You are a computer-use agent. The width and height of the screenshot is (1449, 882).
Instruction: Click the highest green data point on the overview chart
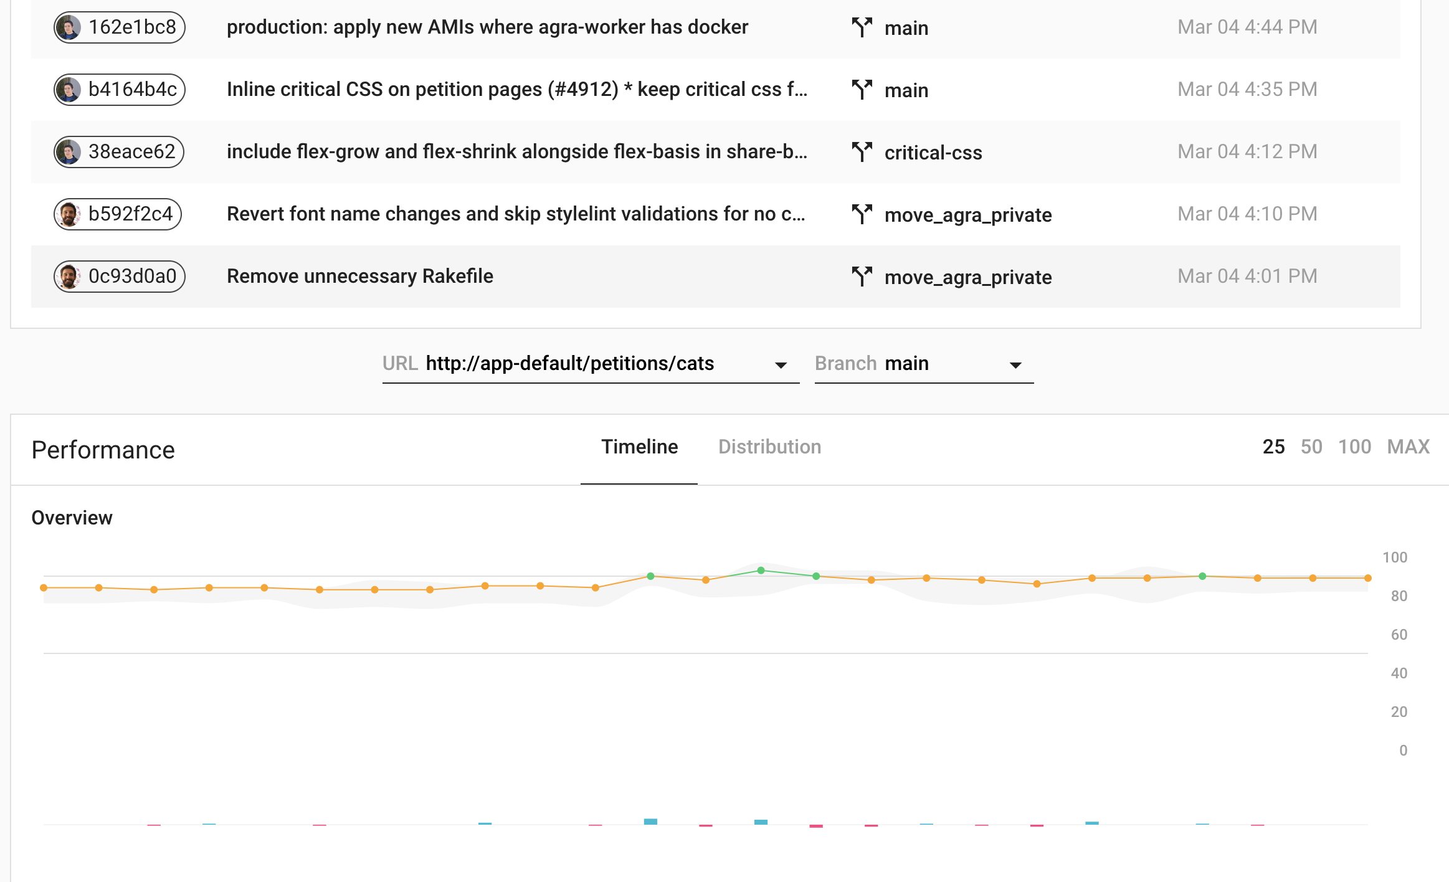761,569
